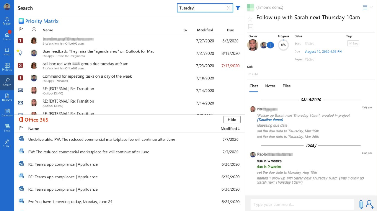Open the 1 on 1 sidebar icon
377x211 pixels.
[x=7, y=142]
